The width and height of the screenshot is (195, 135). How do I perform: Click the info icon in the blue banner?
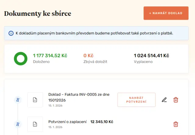[x=11, y=33]
